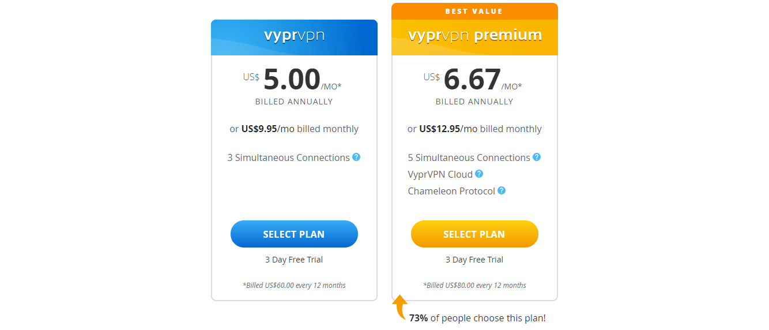Click 3 Day Free Trial under blue button

click(x=294, y=260)
